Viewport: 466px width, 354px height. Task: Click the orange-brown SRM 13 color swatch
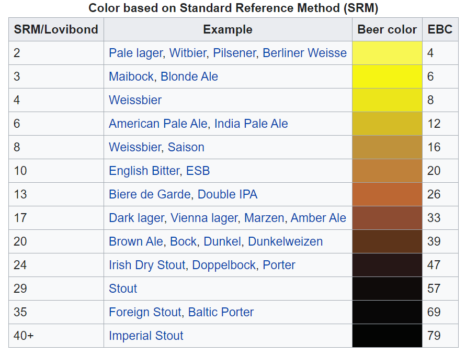tap(387, 194)
